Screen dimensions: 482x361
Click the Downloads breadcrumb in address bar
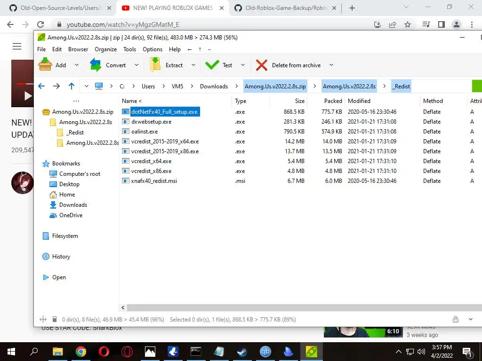(x=214, y=86)
